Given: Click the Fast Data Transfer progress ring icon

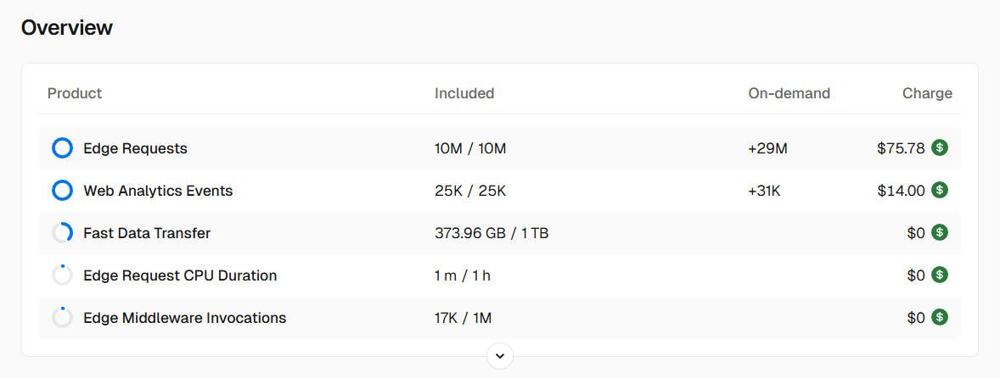Looking at the screenshot, I should point(62,233).
